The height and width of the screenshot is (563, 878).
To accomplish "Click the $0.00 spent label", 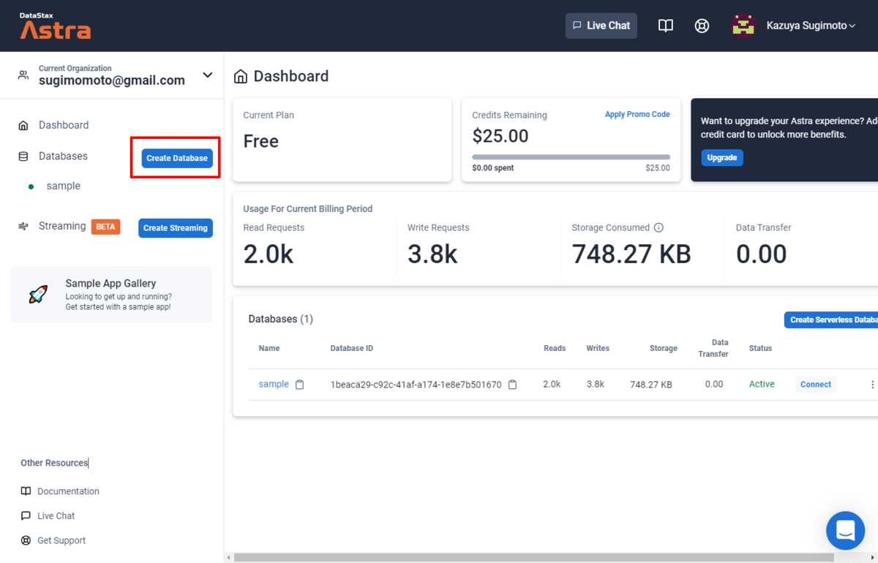I will tap(493, 168).
